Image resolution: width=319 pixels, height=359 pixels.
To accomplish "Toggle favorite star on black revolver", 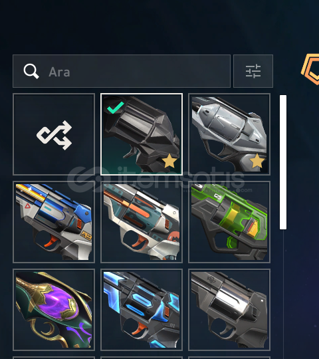I will point(169,161).
